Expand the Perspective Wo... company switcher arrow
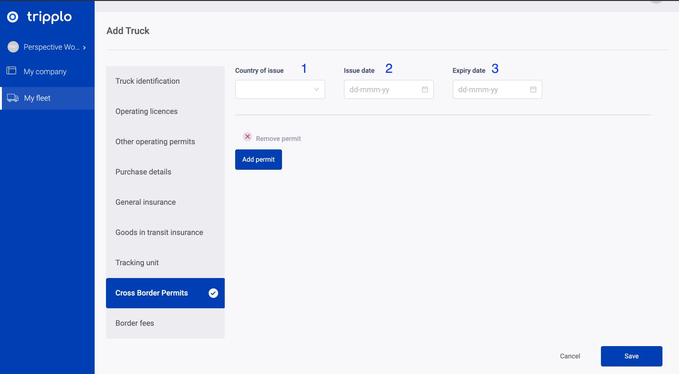Screen dimensions: 679x374 point(84,48)
